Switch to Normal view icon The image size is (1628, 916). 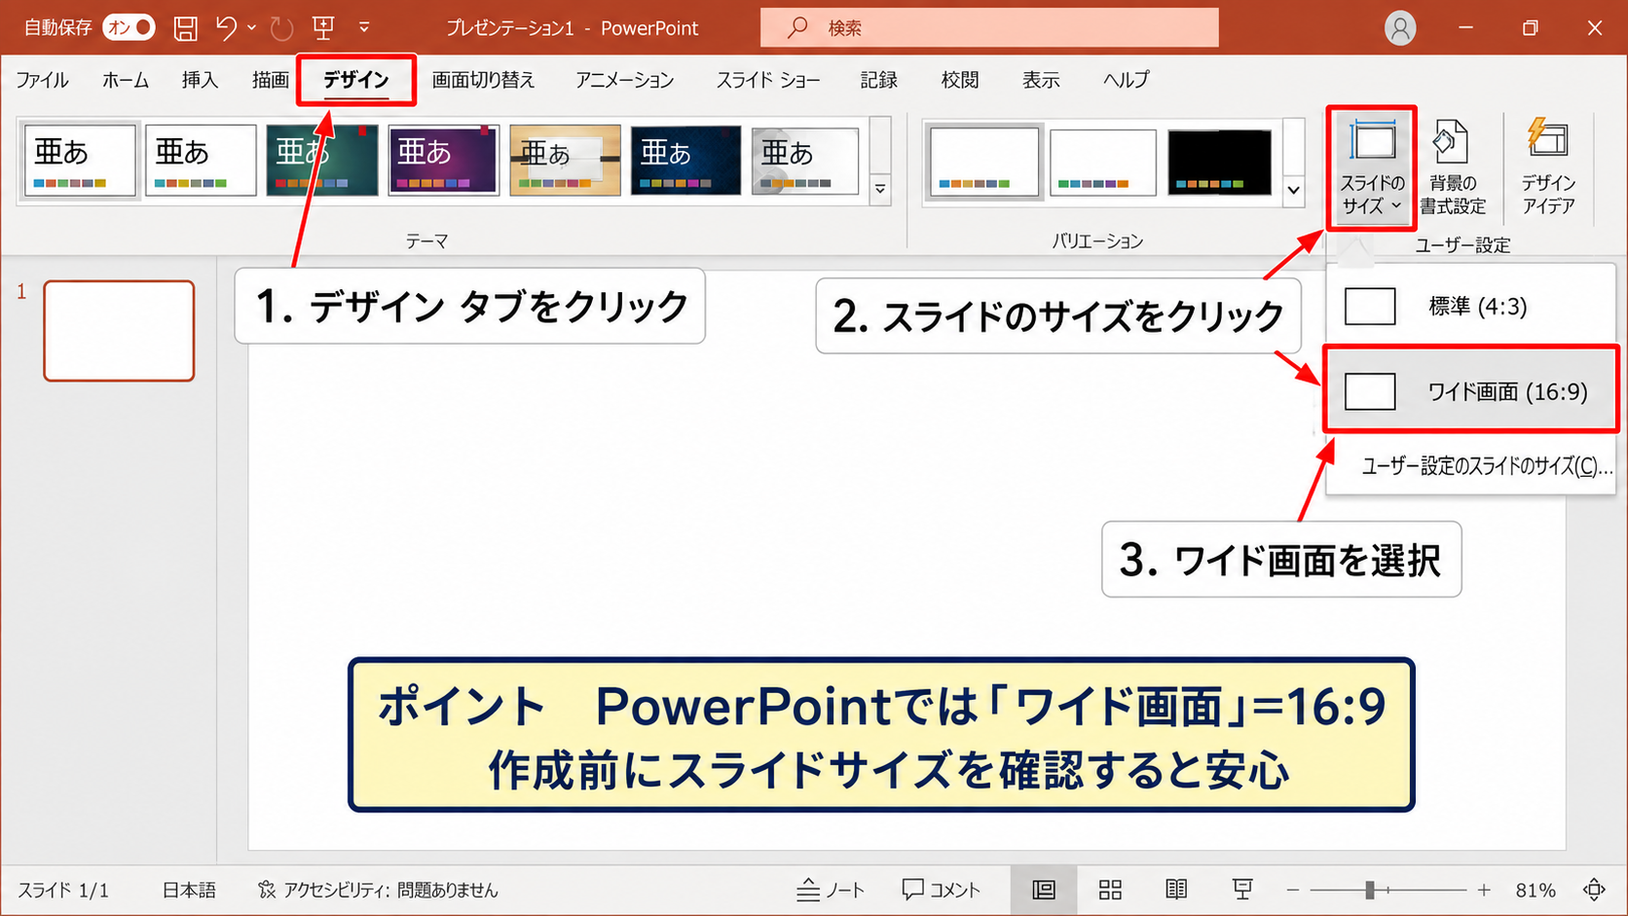(1044, 890)
